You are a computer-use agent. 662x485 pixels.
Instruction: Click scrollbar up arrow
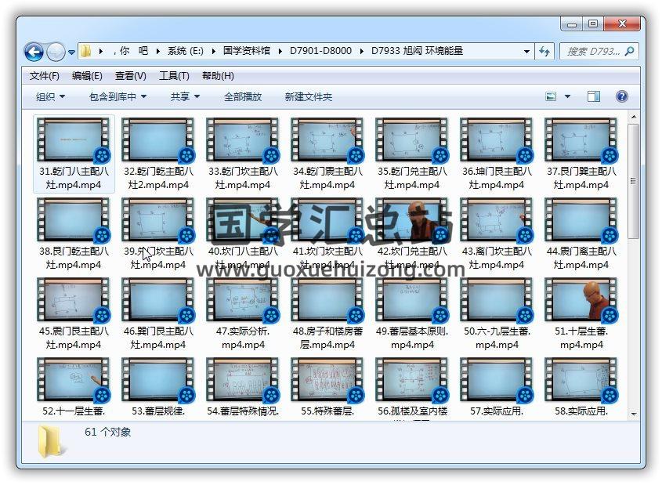[633, 117]
